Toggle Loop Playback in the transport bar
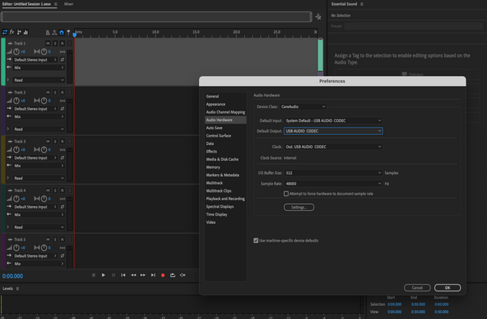The width and height of the screenshot is (487, 319). (x=172, y=275)
